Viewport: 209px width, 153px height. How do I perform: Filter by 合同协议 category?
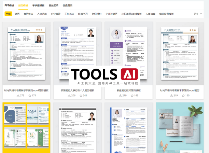click(x=28, y=14)
